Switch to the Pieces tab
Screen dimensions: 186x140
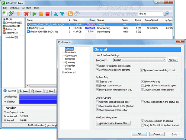[x=36, y=91]
